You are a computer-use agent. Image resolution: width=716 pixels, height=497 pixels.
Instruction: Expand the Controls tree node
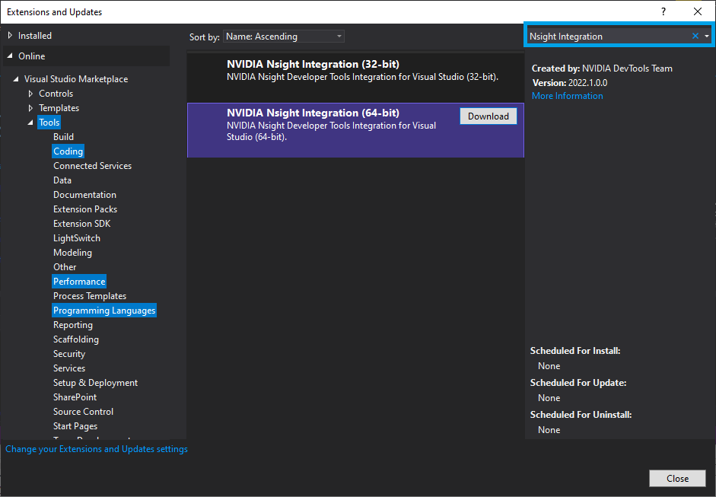(31, 94)
